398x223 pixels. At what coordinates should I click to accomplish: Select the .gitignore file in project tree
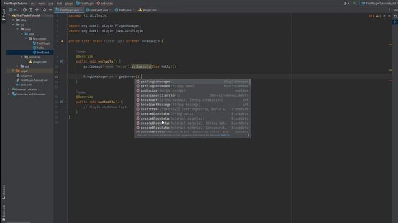coord(24,76)
